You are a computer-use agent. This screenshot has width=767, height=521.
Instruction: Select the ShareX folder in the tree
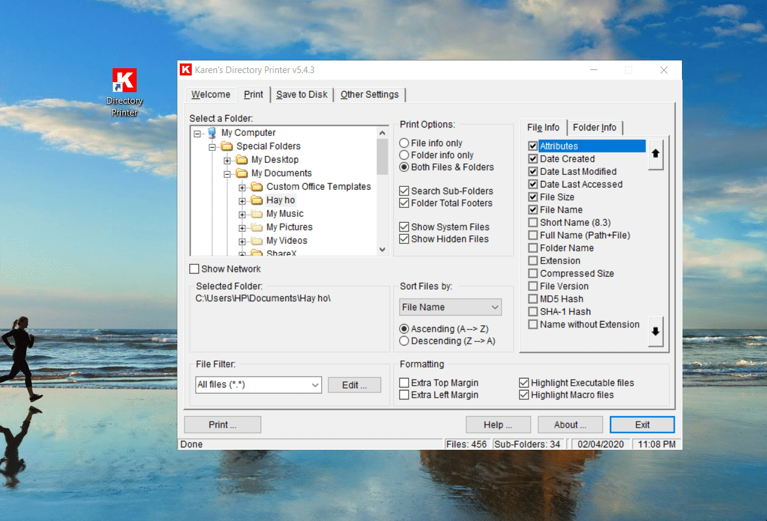(x=282, y=253)
